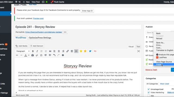Choose Print in context menu

tap(159, 45)
